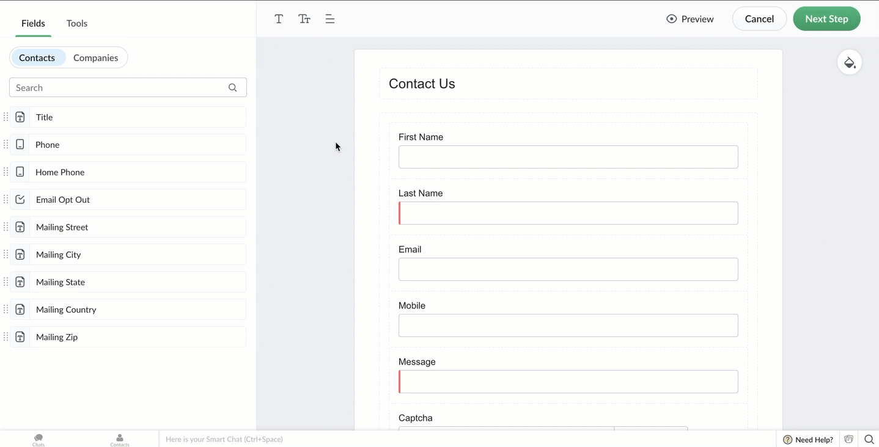Switch to the Tools tab
This screenshot has height=447, width=879.
pos(77,23)
